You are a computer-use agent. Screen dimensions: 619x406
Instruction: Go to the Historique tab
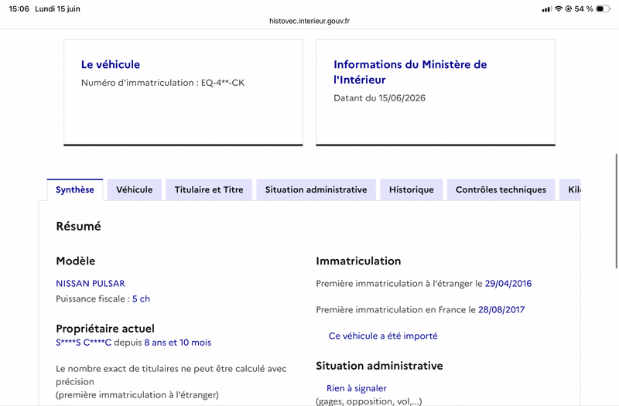[412, 189]
